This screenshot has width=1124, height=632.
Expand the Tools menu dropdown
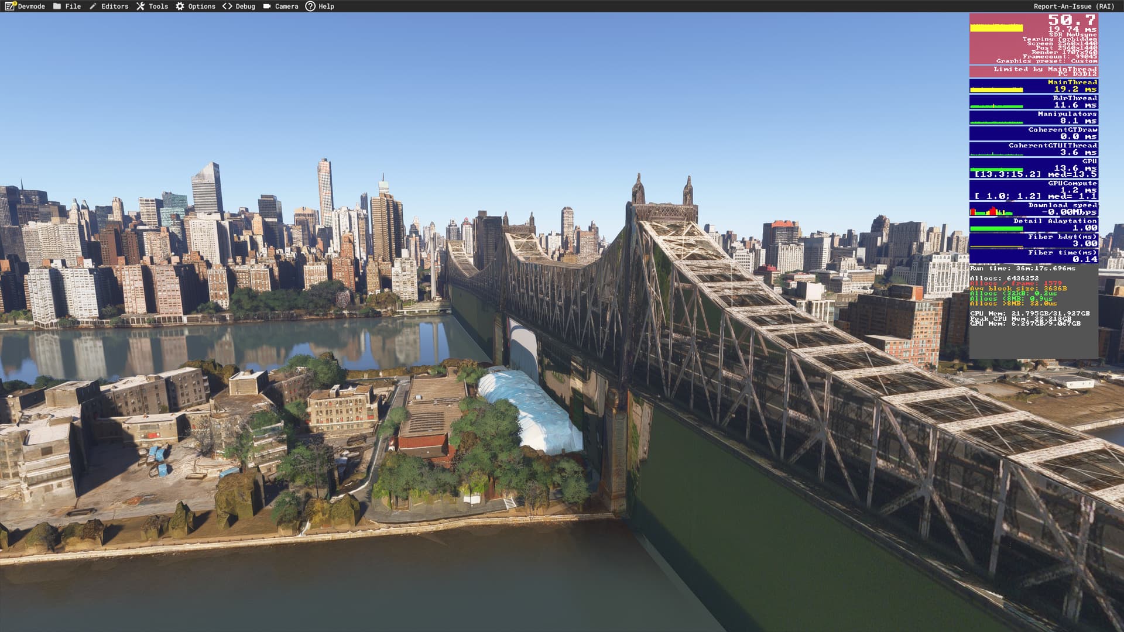[158, 6]
